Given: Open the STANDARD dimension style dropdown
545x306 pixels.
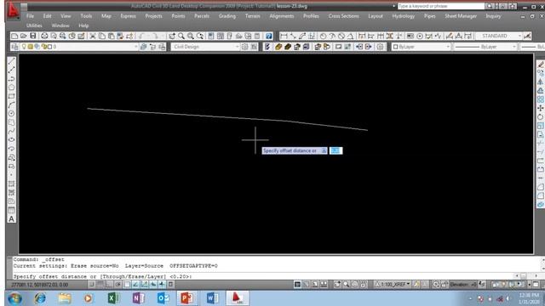Looking at the screenshot, I should point(519,36).
